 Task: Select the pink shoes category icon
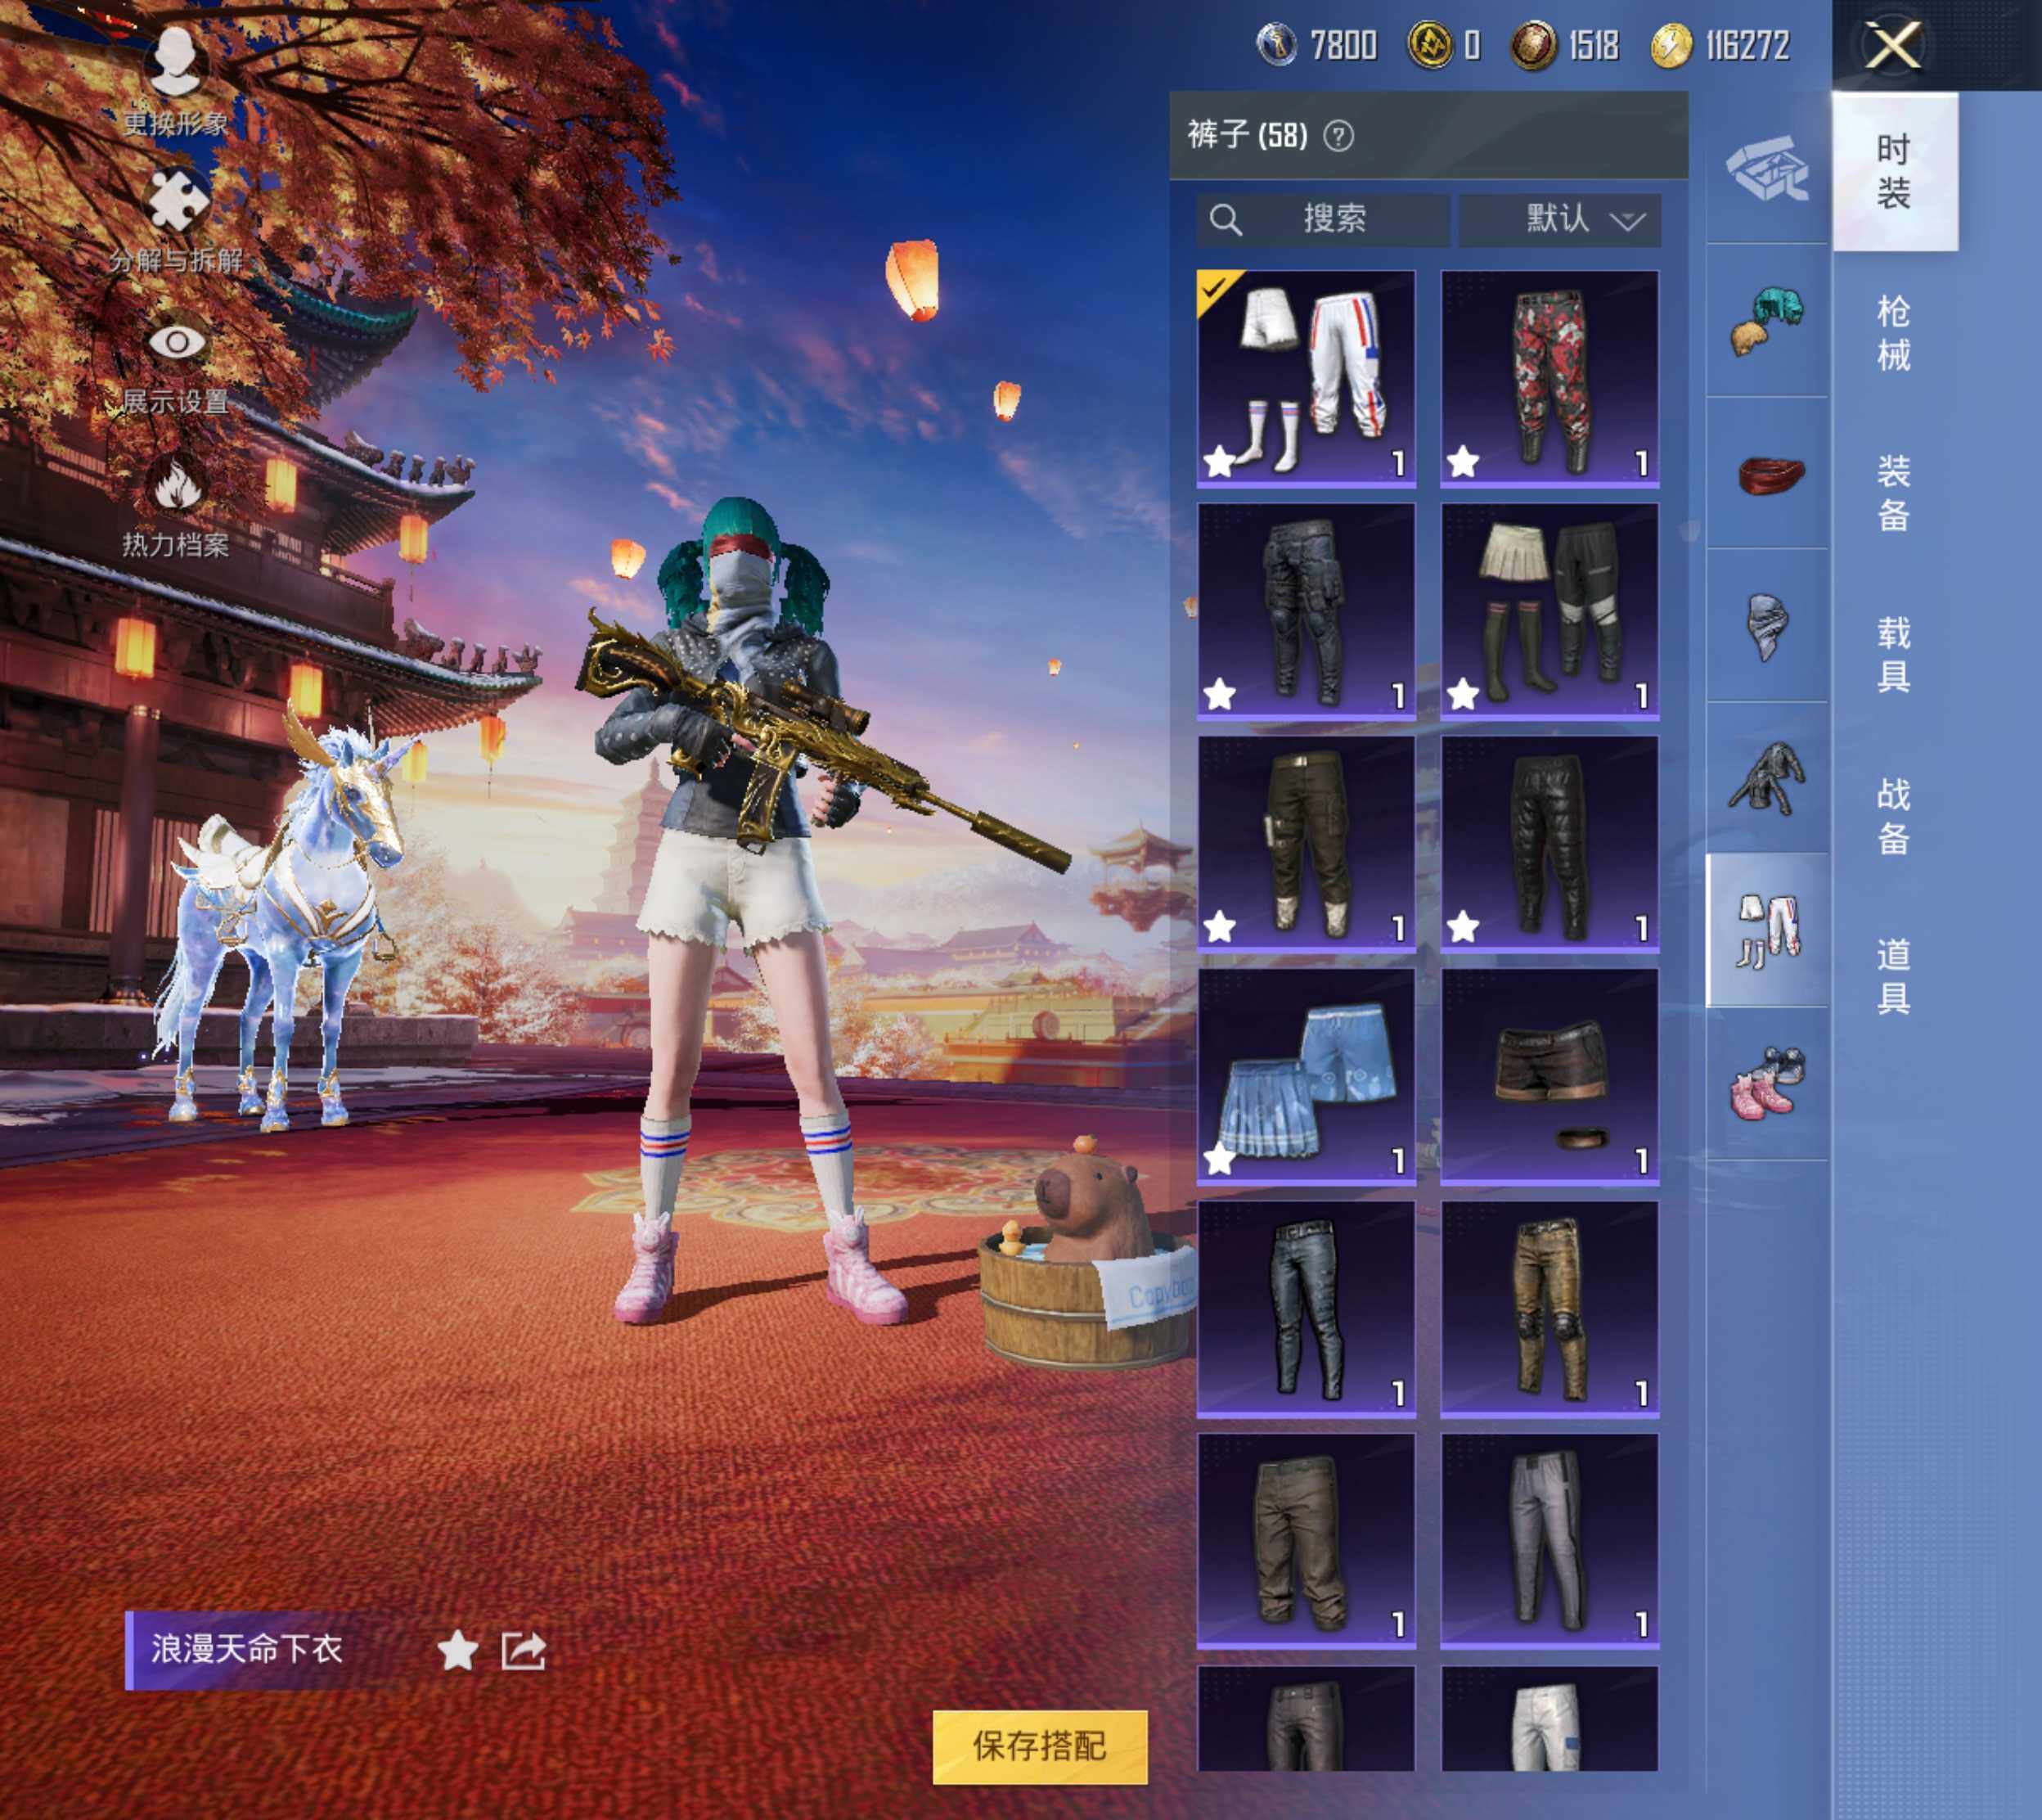1767,1083
